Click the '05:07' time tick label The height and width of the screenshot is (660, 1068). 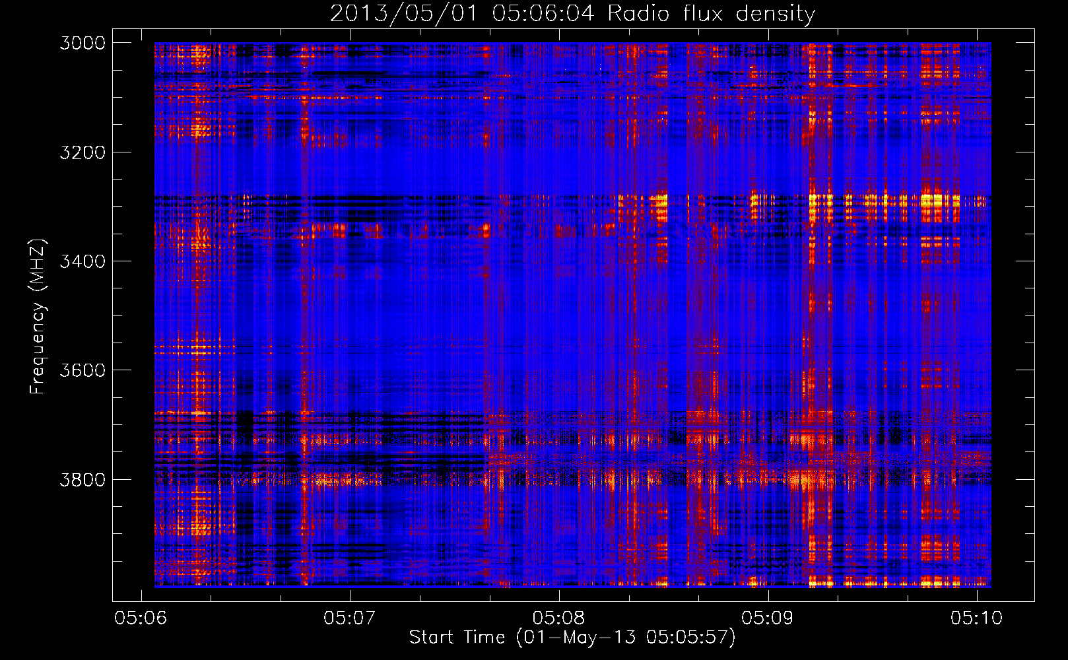[x=349, y=618]
